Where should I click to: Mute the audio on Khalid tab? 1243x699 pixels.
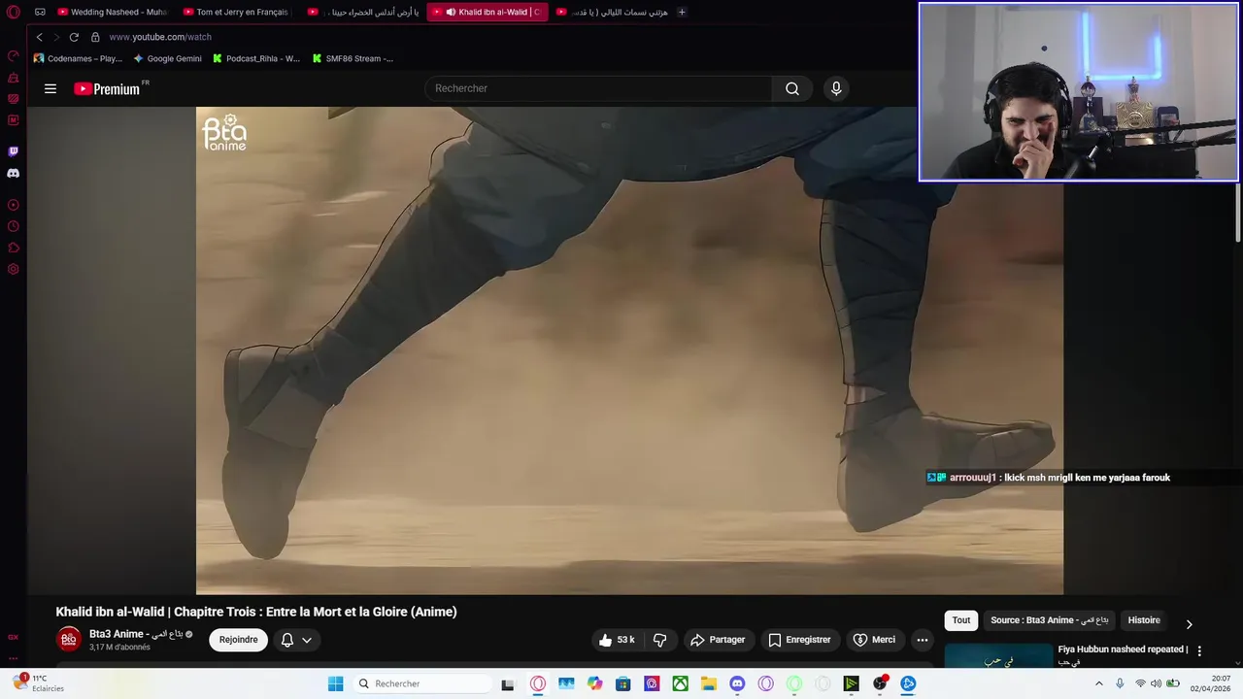451,12
